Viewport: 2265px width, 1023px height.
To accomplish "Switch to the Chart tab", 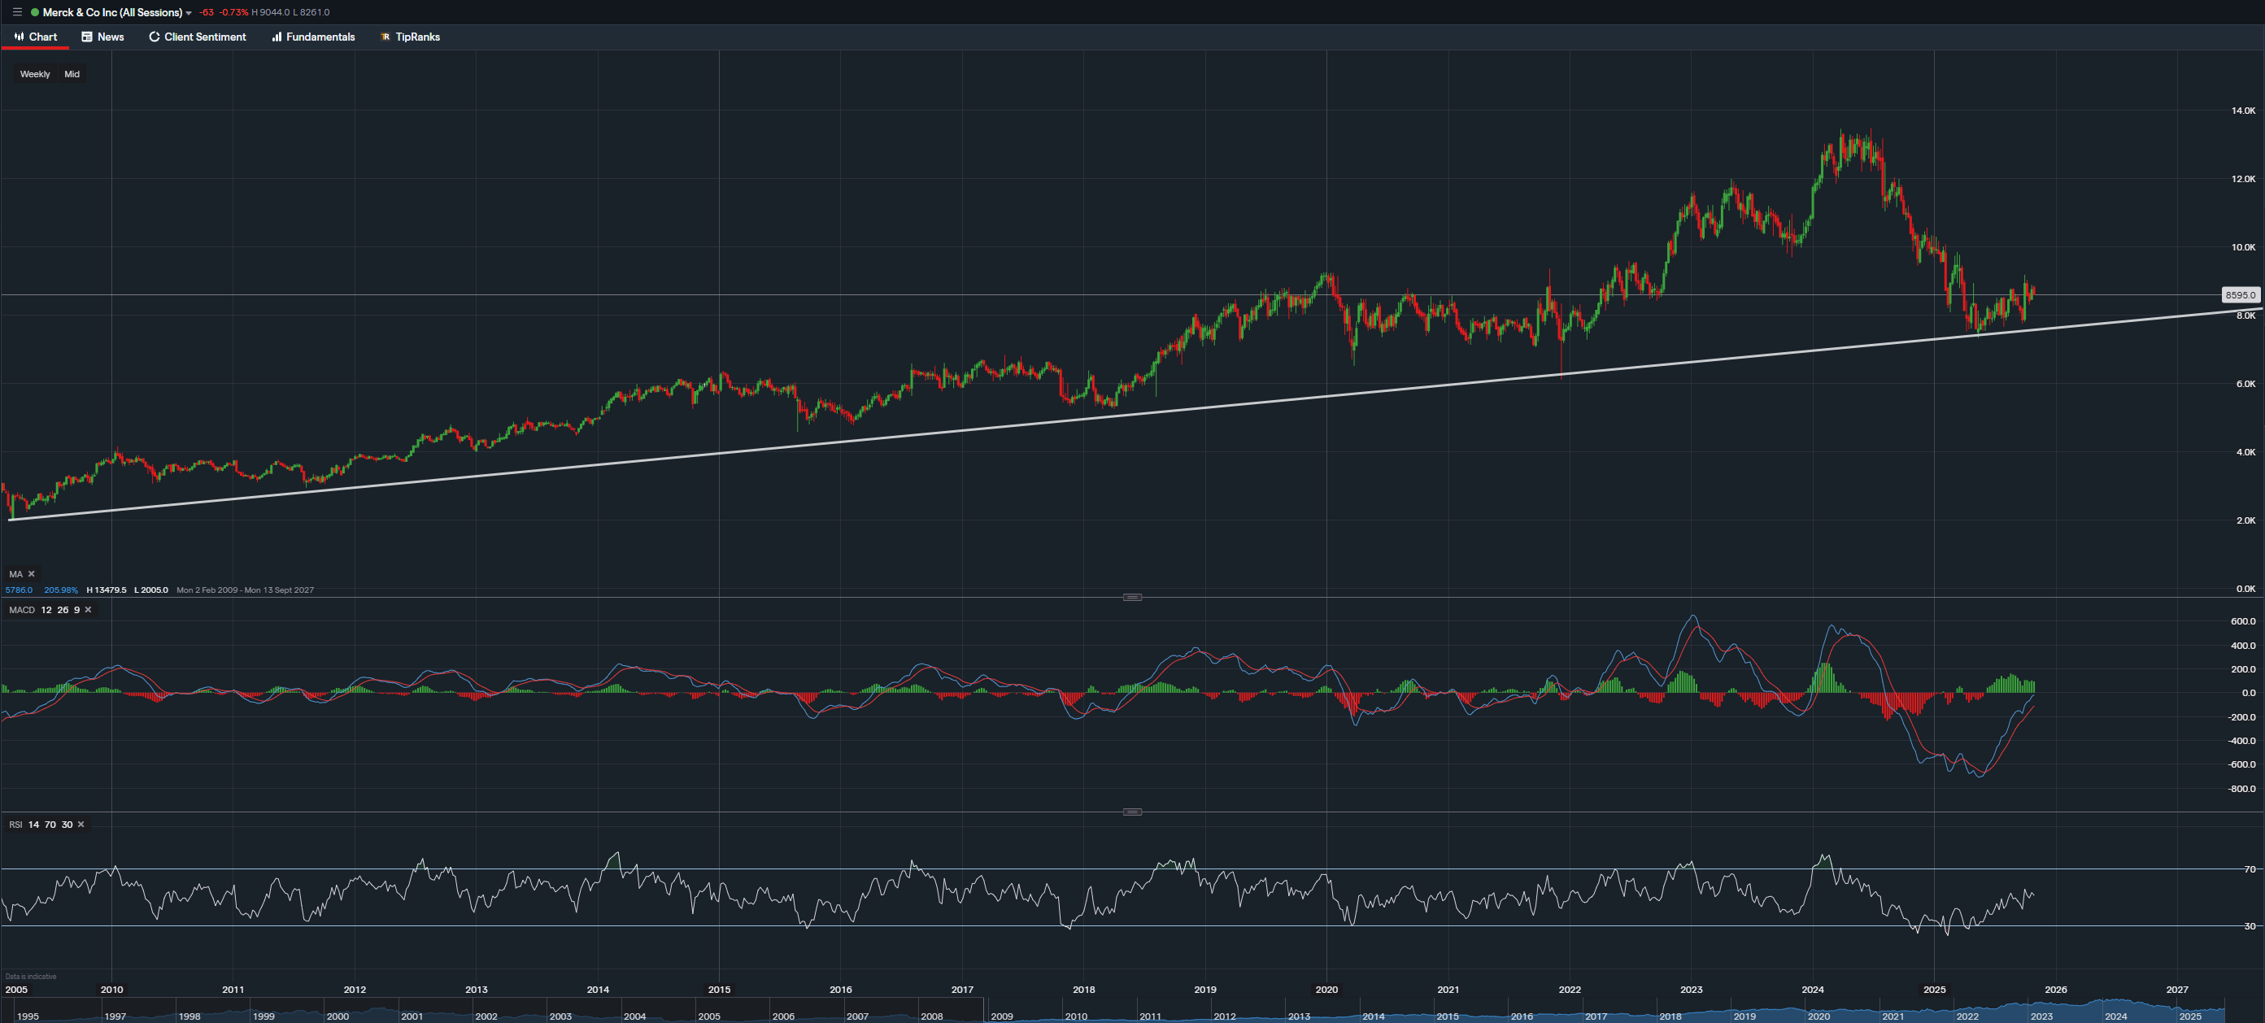I will pos(36,37).
